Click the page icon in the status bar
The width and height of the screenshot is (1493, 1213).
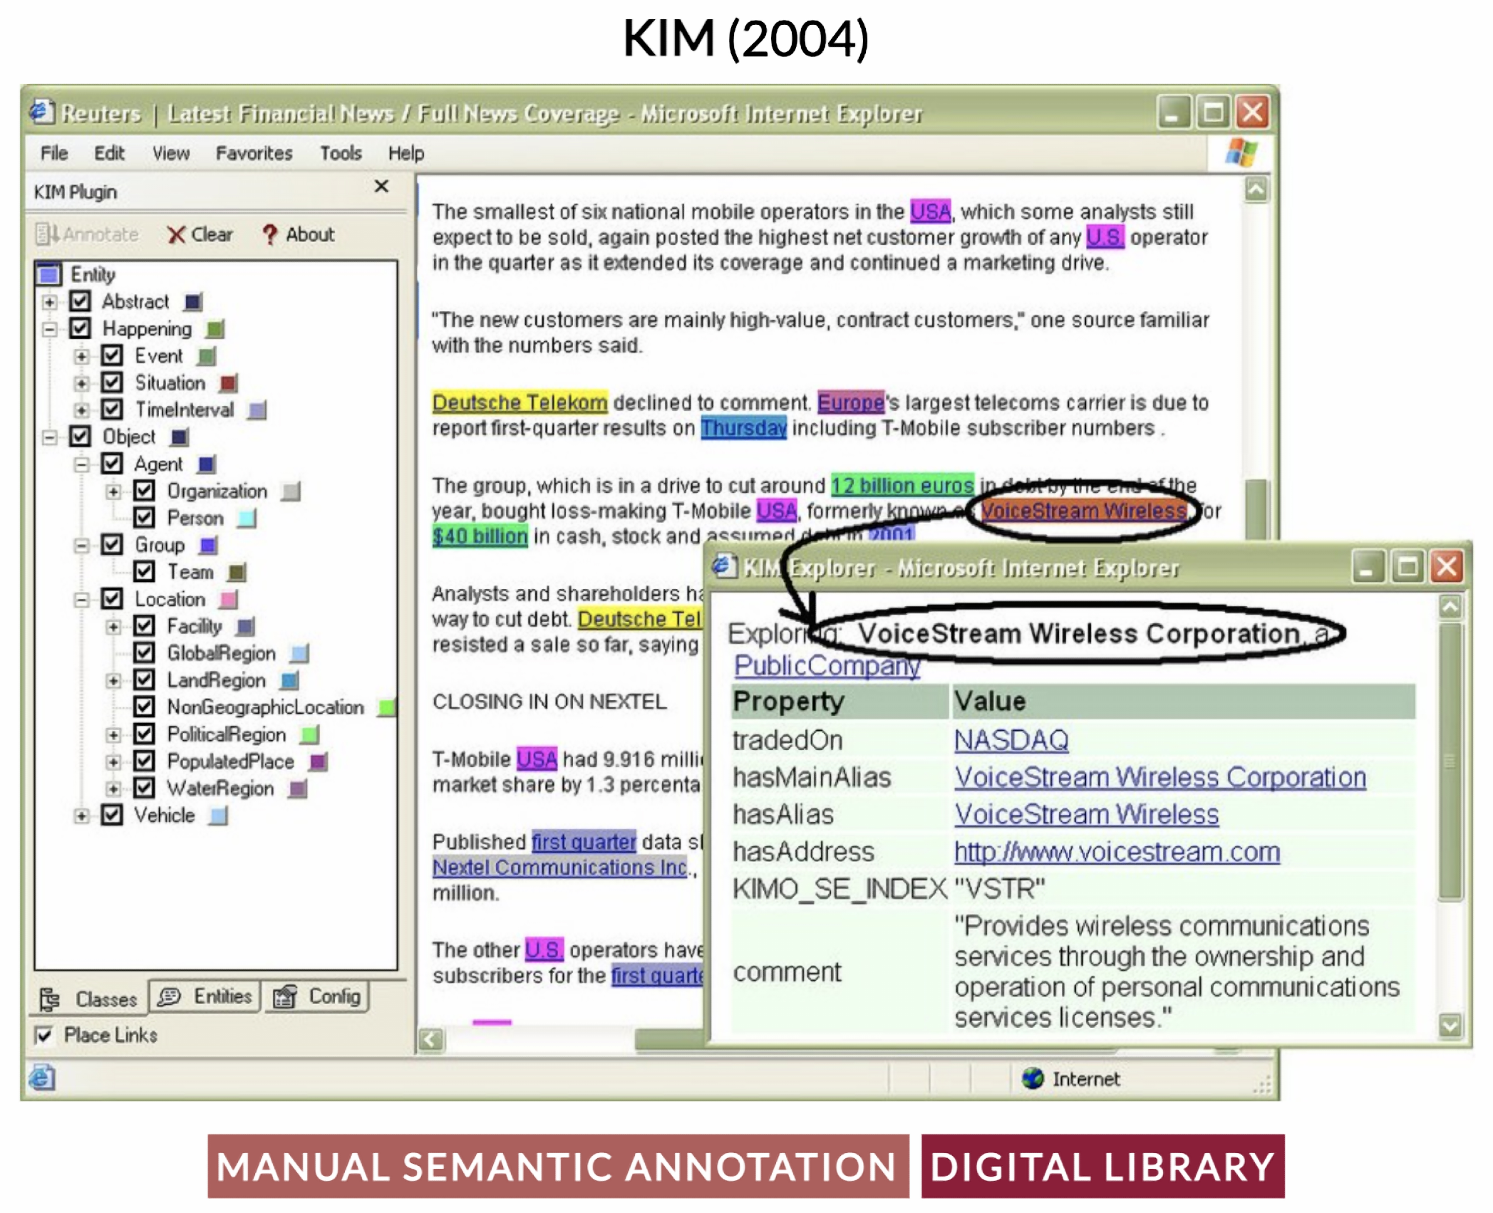41,1078
